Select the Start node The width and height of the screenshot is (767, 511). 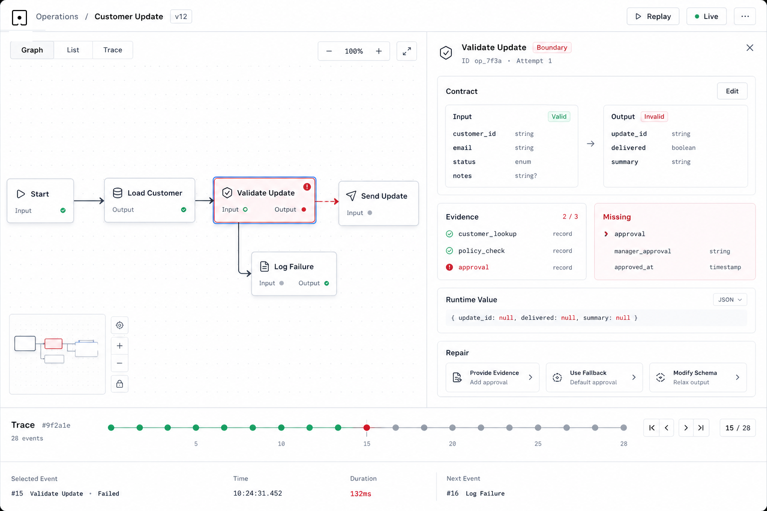(40, 201)
